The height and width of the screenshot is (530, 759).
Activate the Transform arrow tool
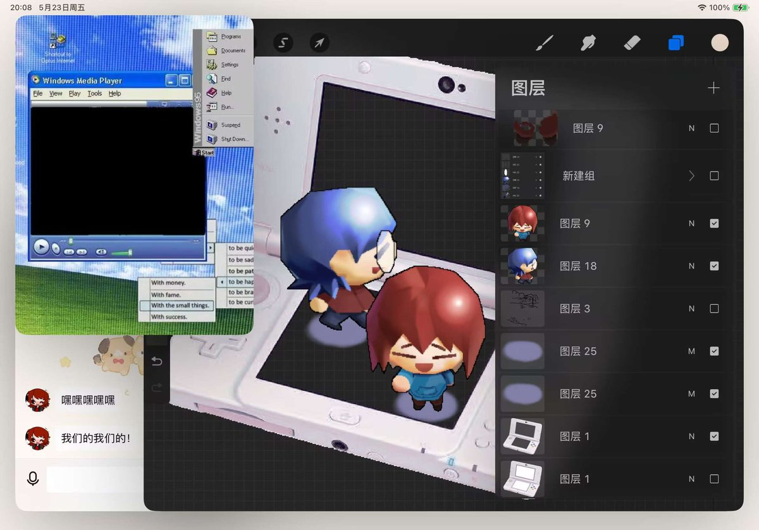click(319, 43)
